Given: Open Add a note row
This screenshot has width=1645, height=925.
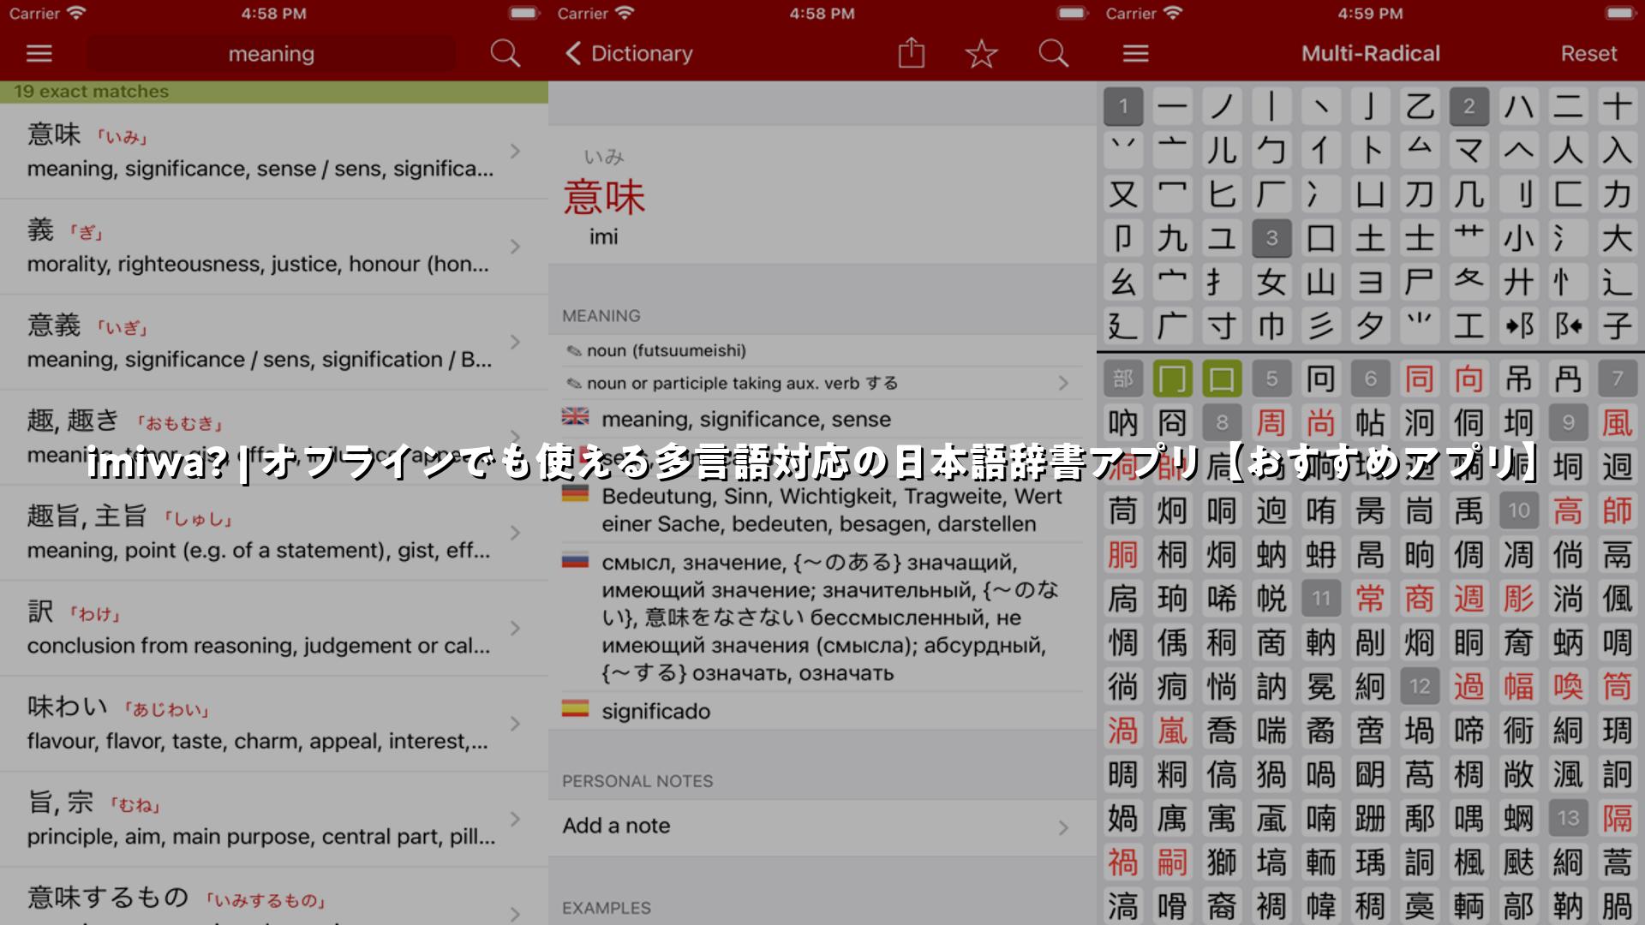Looking at the screenshot, I should (822, 827).
